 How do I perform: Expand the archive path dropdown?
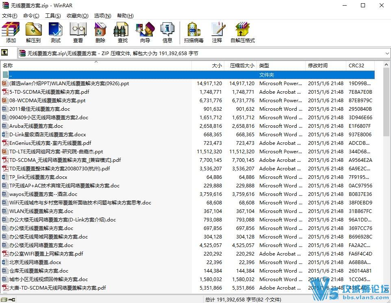pyautogui.click(x=387, y=54)
